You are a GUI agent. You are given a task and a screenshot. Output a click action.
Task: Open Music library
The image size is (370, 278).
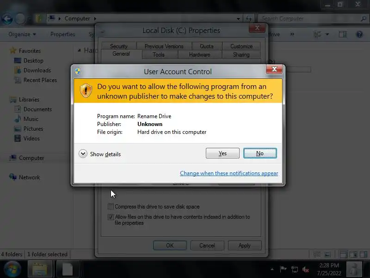31,119
